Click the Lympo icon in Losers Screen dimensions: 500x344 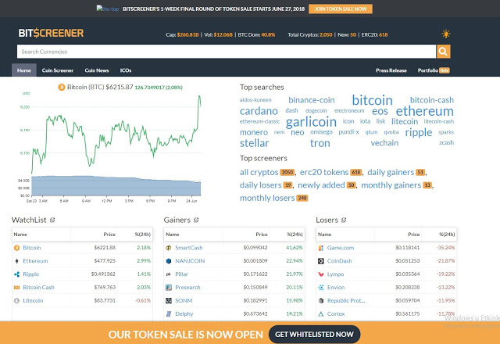coord(321,274)
